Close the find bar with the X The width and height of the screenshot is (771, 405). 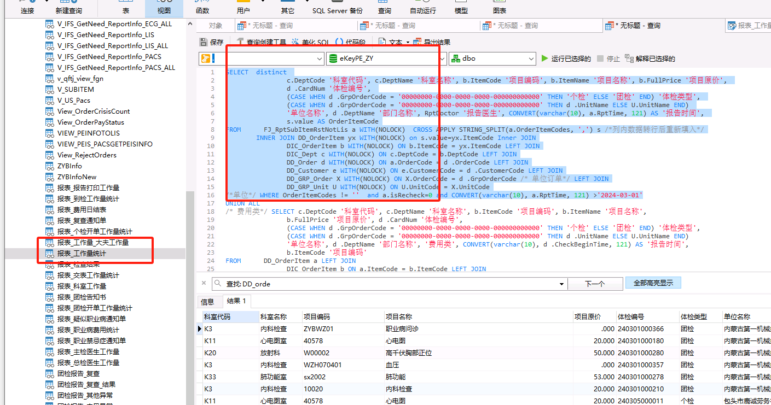[204, 283]
